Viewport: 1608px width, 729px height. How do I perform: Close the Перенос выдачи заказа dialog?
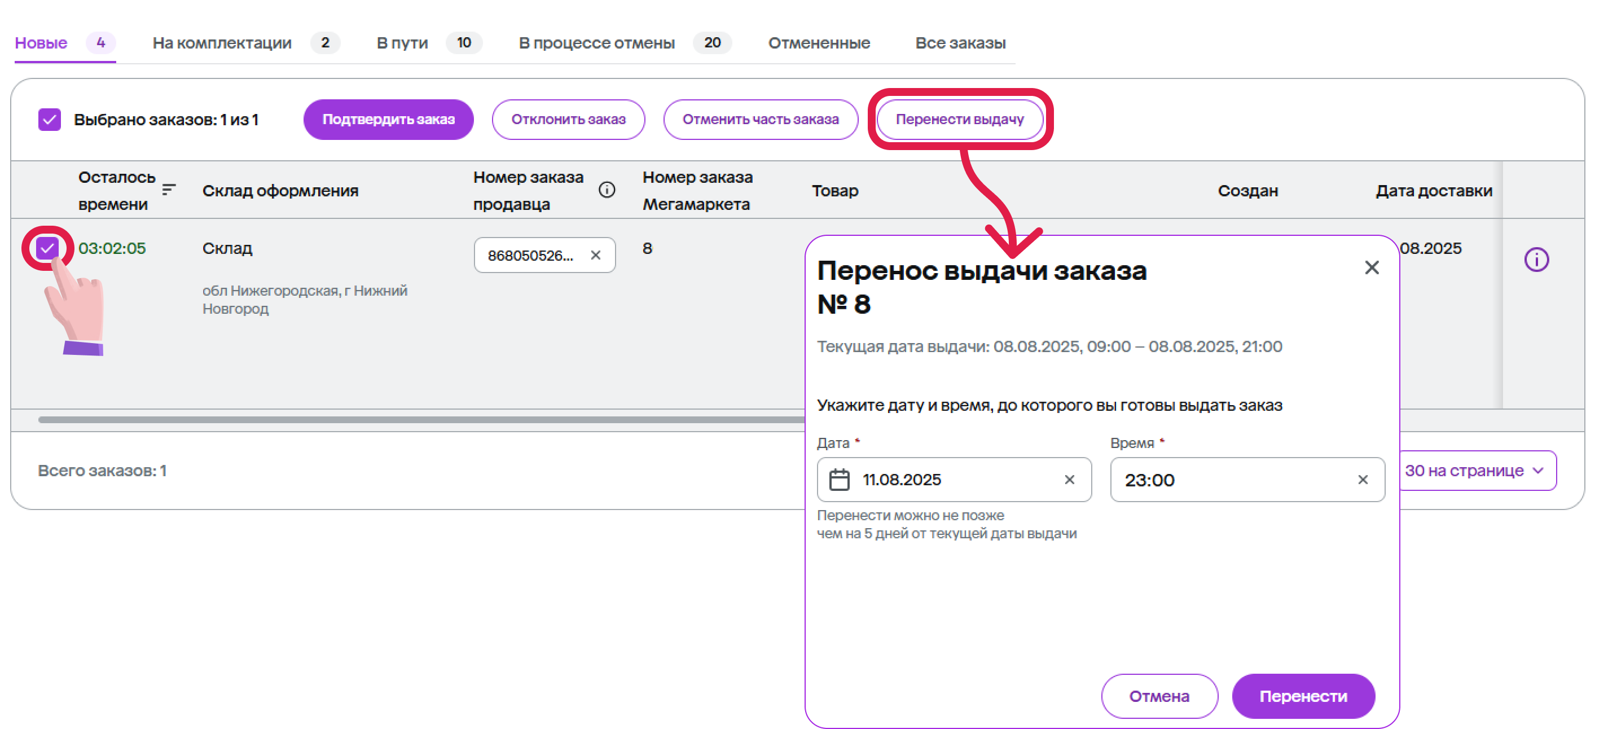(x=1372, y=268)
